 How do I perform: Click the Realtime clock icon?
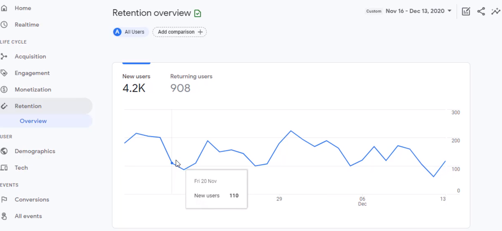4,25
